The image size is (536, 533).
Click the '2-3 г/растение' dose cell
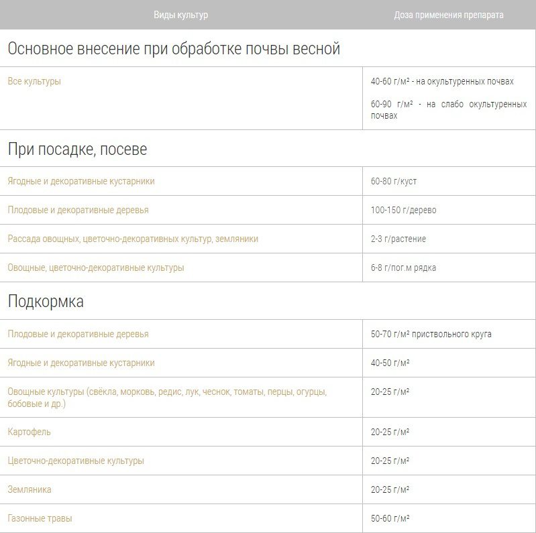[398, 239]
